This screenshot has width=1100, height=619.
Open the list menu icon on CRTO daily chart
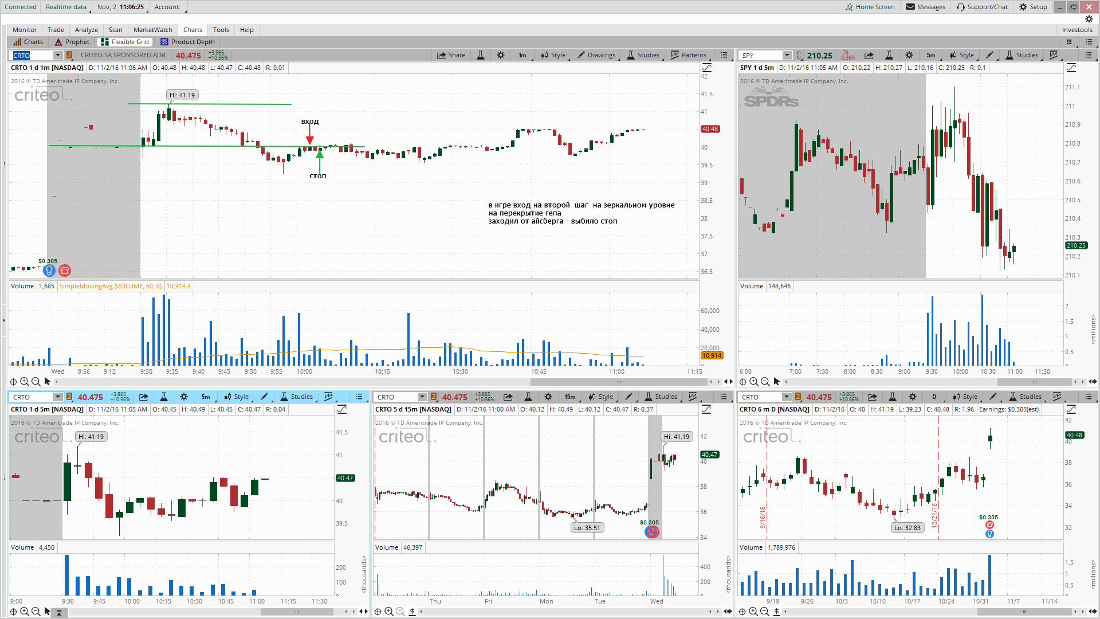(1089, 397)
